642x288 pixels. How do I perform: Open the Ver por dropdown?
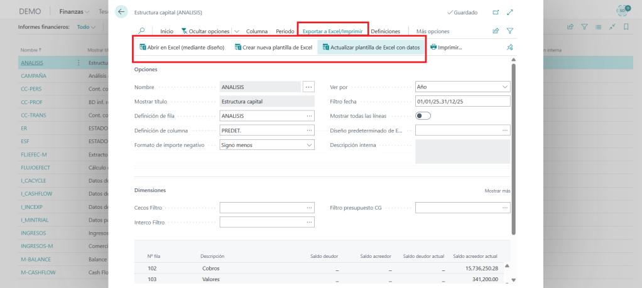(x=462, y=87)
